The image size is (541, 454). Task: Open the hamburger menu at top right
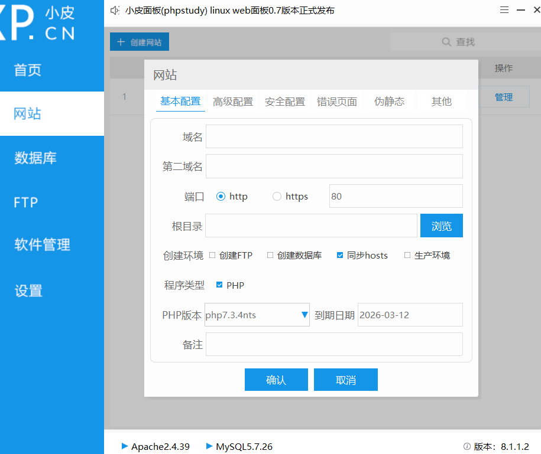click(x=504, y=9)
